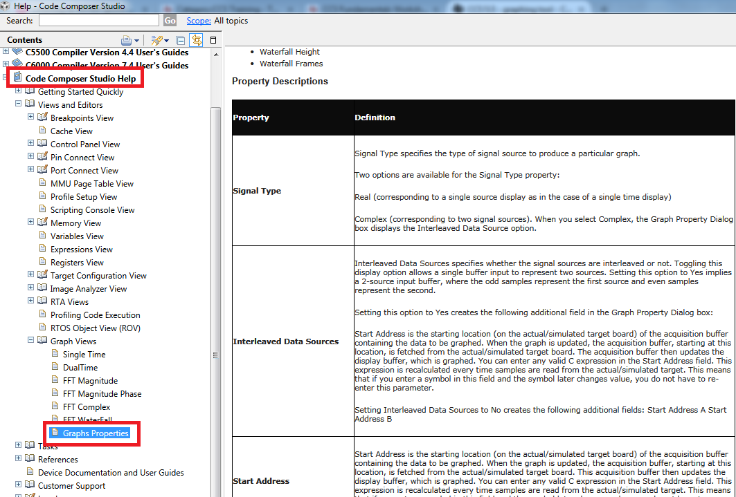This screenshot has width=736, height=497.
Task: Click the Print topics icon
Action: point(126,40)
